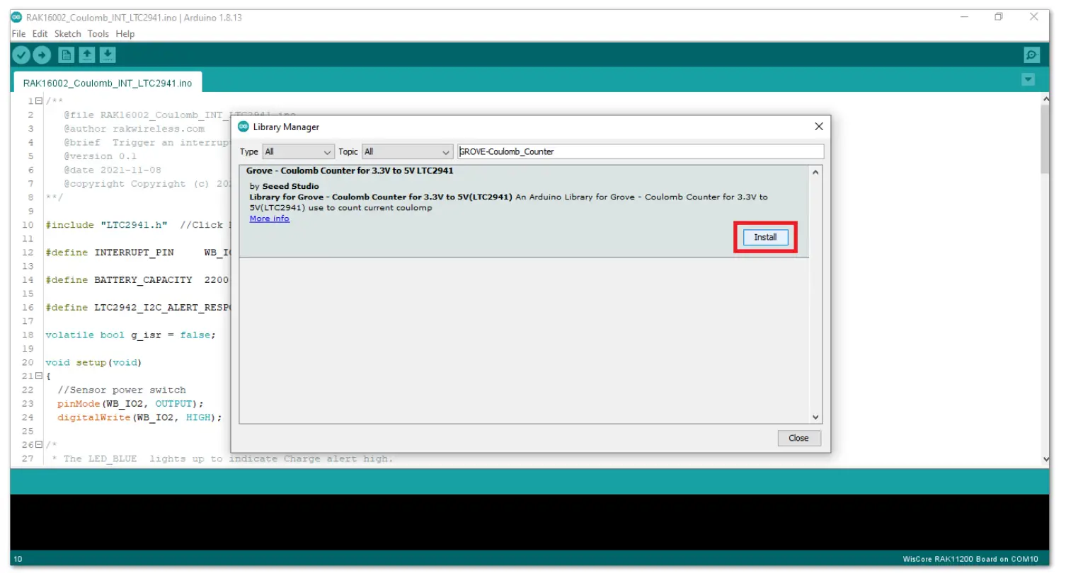Screen dimensions: 1066x573
Task: Expand the Type dropdown in Library Manager
Action: (x=298, y=151)
